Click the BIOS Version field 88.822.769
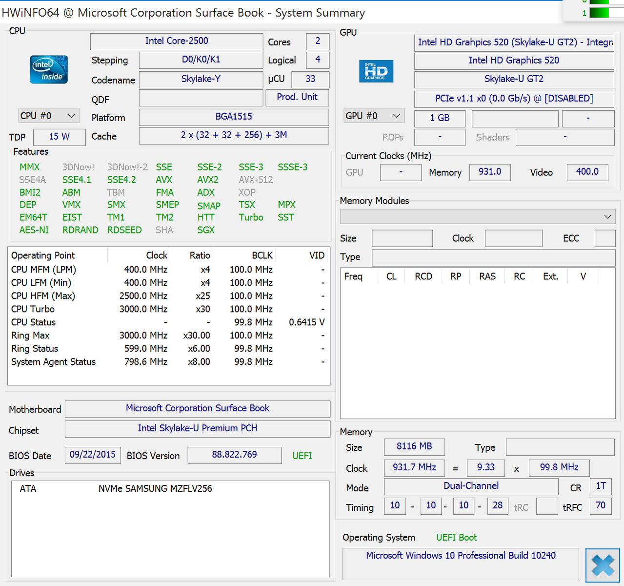 click(235, 455)
